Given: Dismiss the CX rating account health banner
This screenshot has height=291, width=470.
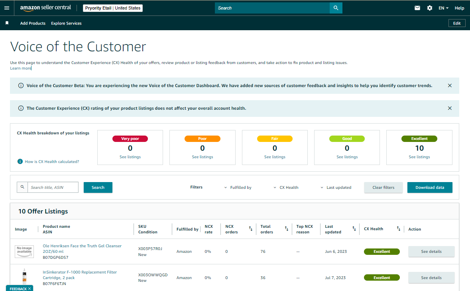Looking at the screenshot, I should 450,108.
